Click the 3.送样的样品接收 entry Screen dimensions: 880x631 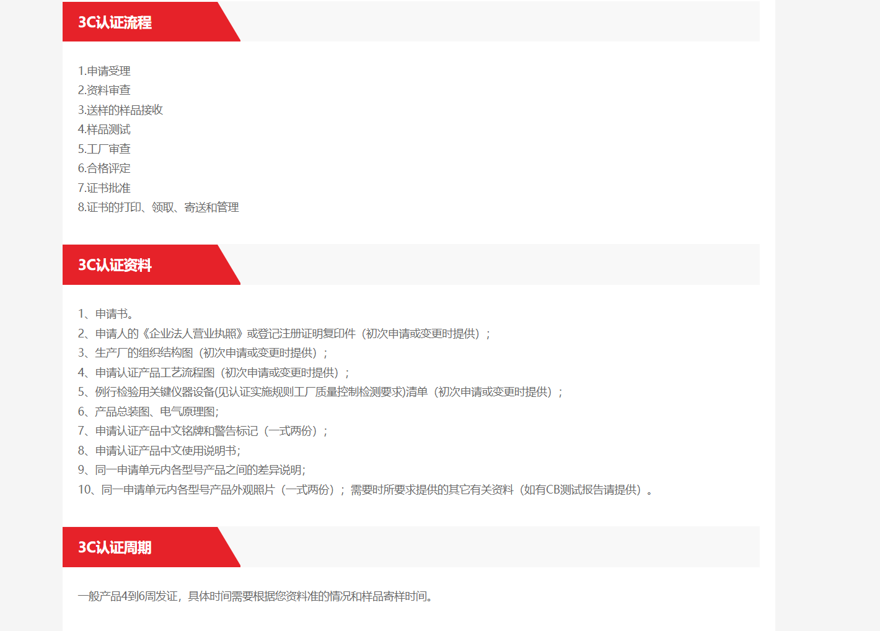tap(121, 110)
